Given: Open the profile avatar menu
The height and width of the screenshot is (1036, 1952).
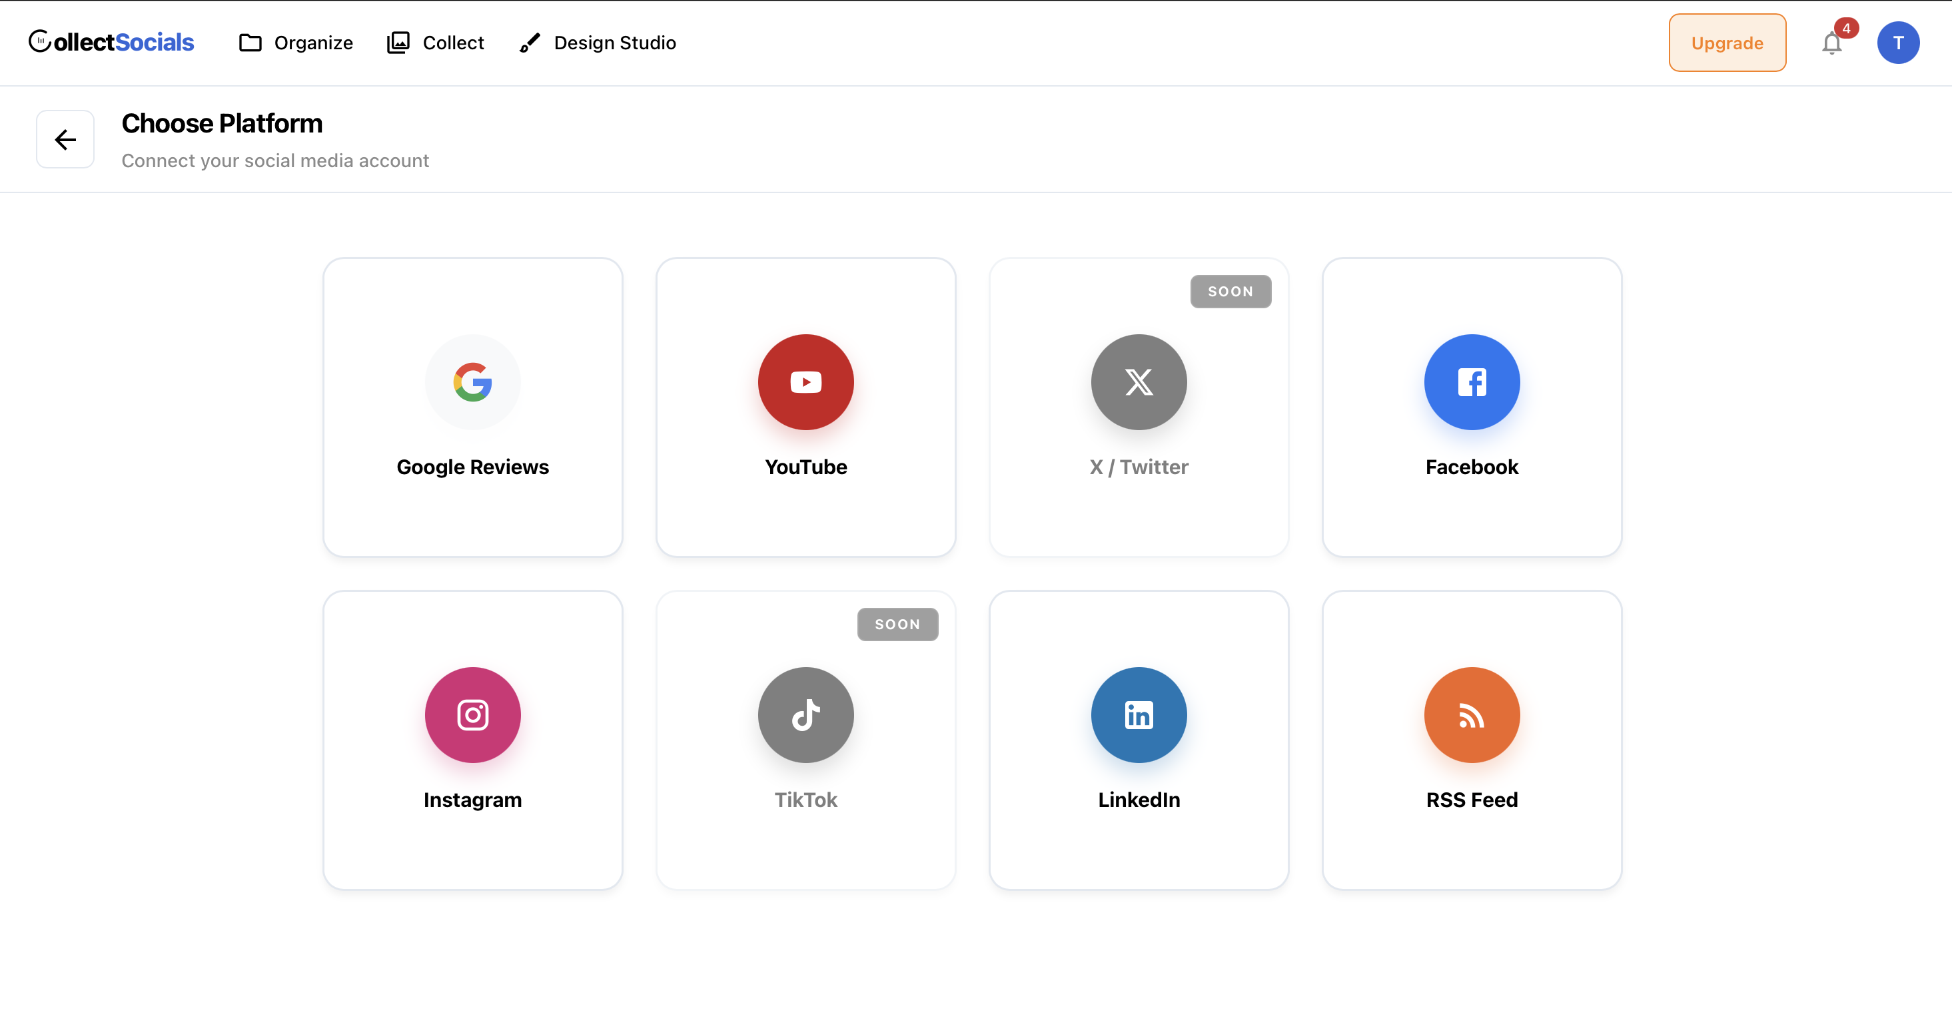Looking at the screenshot, I should coord(1899,43).
